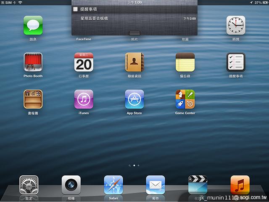This screenshot has height=202, width=269.
Task: Open the Music app in the dock
Action: [240, 185]
